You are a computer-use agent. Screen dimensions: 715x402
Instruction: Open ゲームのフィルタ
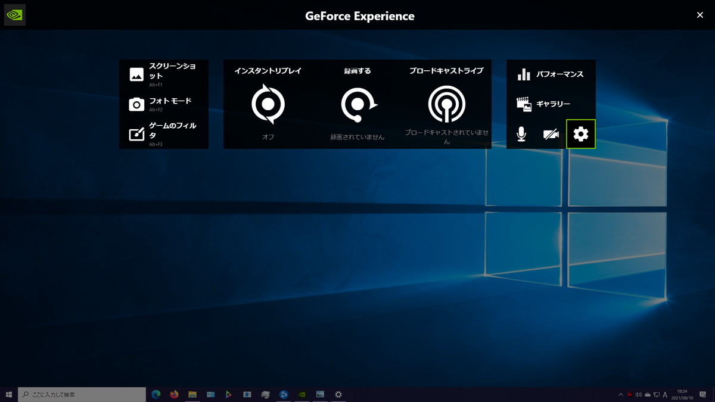[164, 134]
